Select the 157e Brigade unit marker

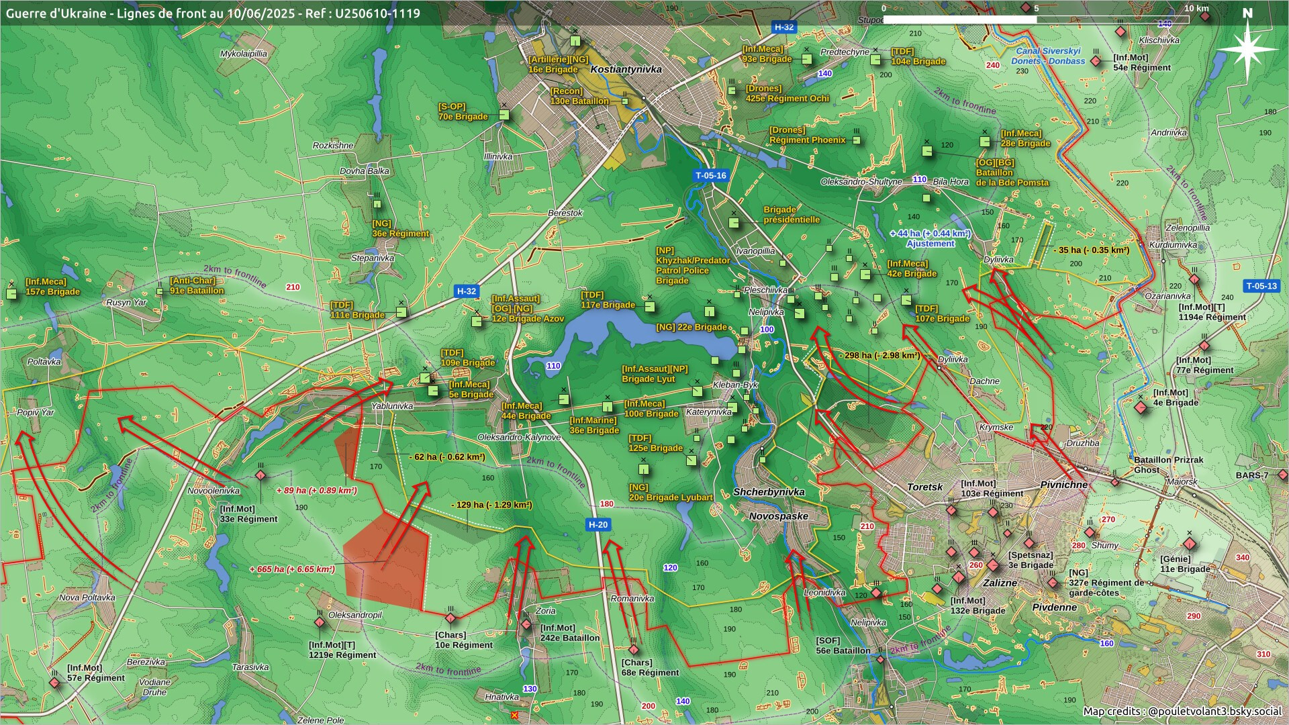coord(11,293)
